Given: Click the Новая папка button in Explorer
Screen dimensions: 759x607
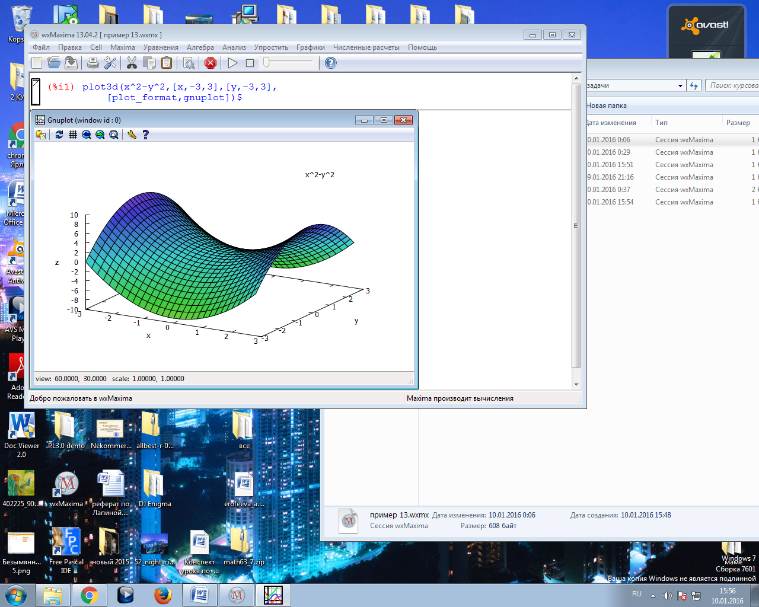Looking at the screenshot, I should [x=606, y=106].
